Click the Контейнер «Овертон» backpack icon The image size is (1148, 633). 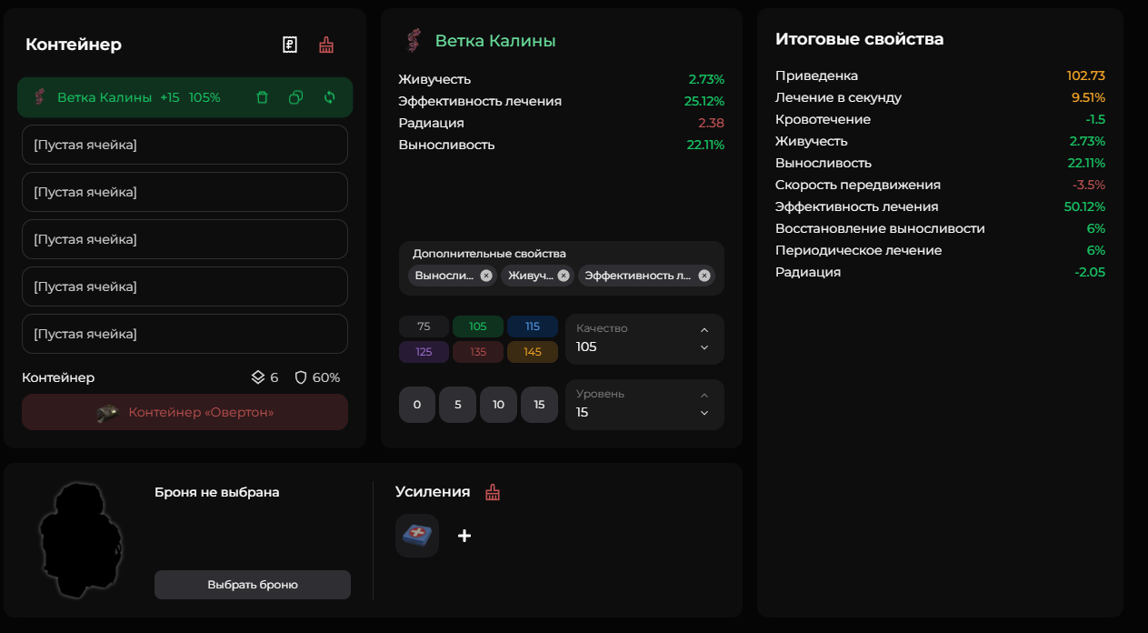(x=109, y=412)
